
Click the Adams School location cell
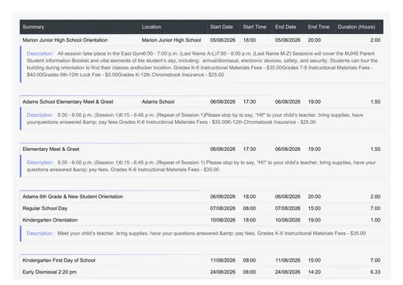tap(158, 101)
